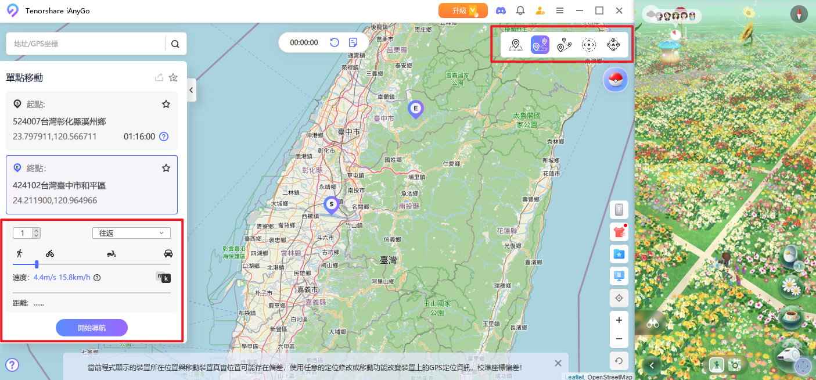
Task: Reset the timer with the refresh icon
Action: [x=335, y=42]
